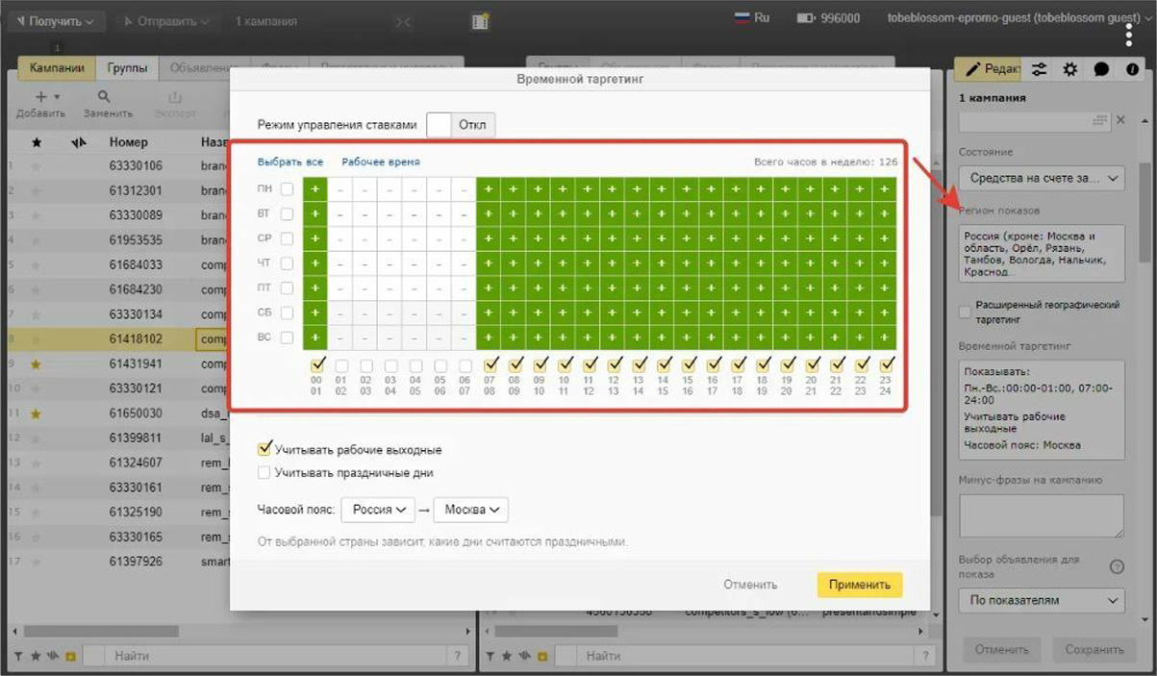Screen dimensions: 1157x676
Task: Expand the Получить dropdown
Action: (55, 21)
